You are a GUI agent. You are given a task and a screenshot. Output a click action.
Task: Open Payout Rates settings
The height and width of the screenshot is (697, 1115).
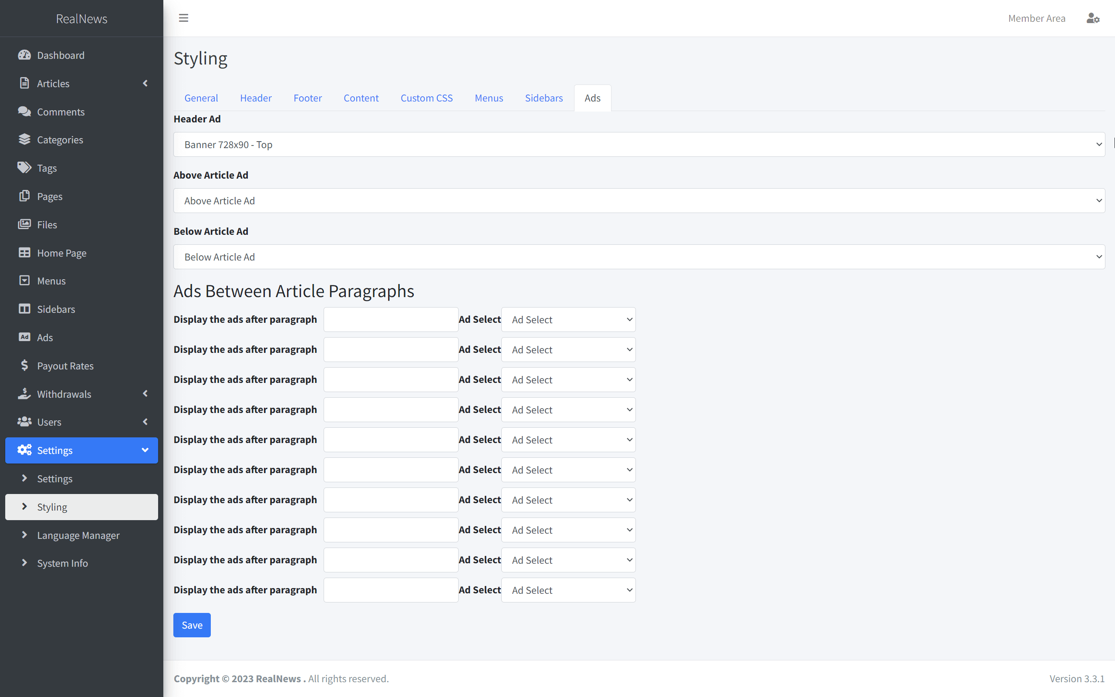point(65,365)
